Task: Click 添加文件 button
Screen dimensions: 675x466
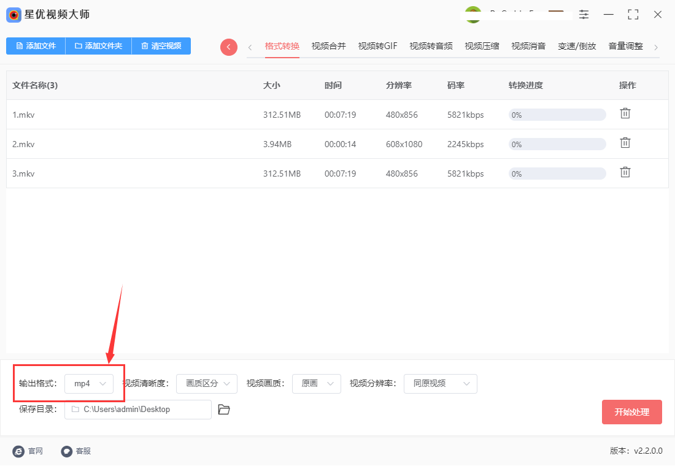Action: pos(36,46)
